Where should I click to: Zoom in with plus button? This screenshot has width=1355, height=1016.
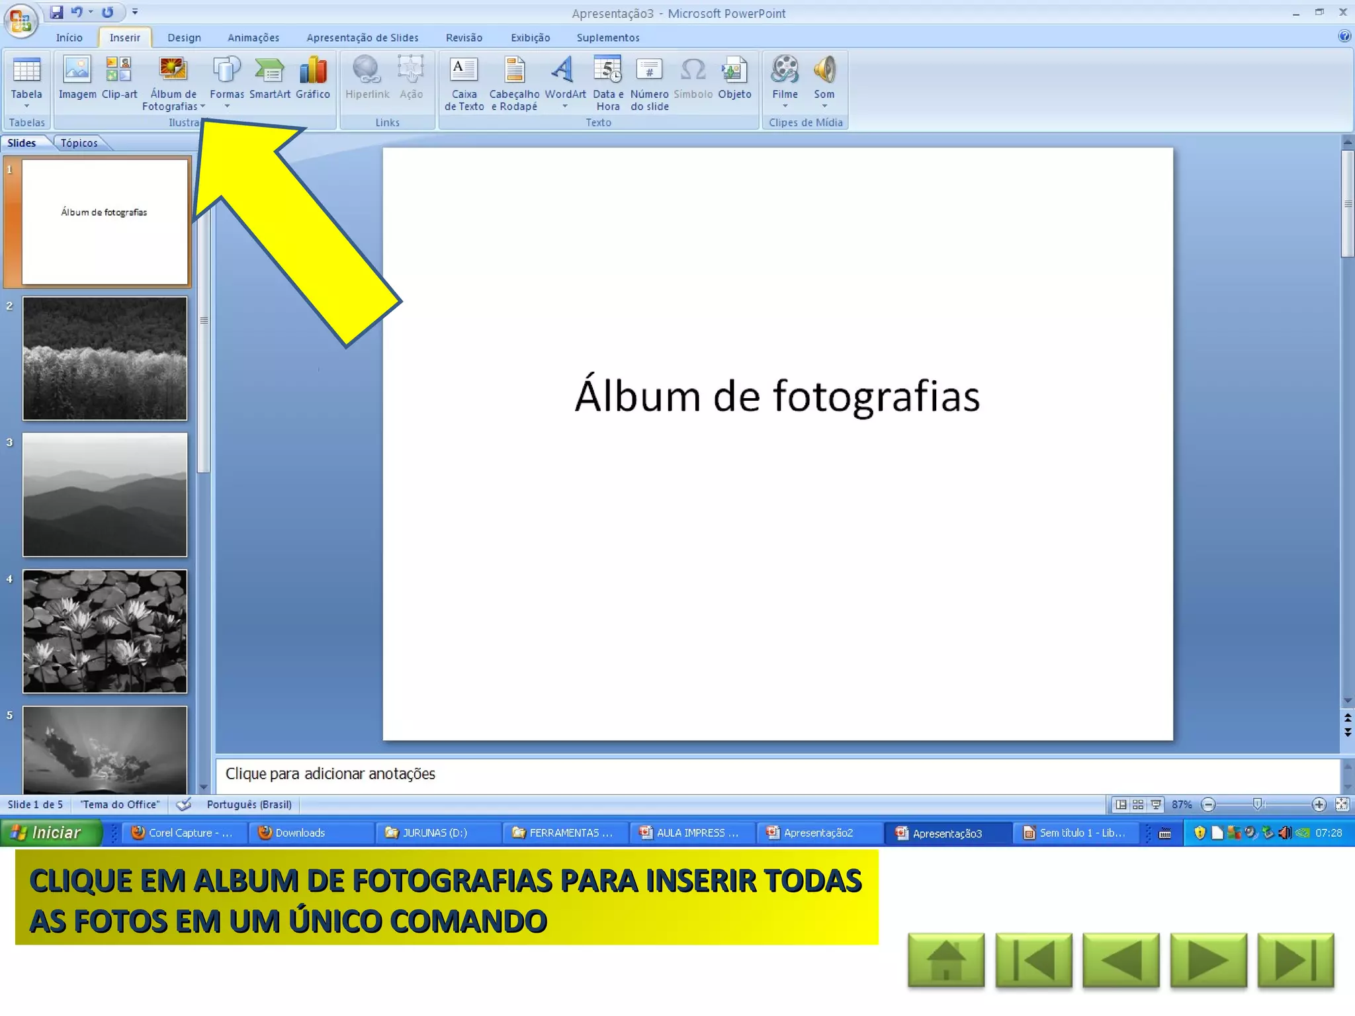[x=1319, y=804]
